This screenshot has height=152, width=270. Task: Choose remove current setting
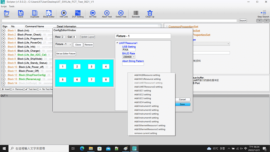[146, 133]
